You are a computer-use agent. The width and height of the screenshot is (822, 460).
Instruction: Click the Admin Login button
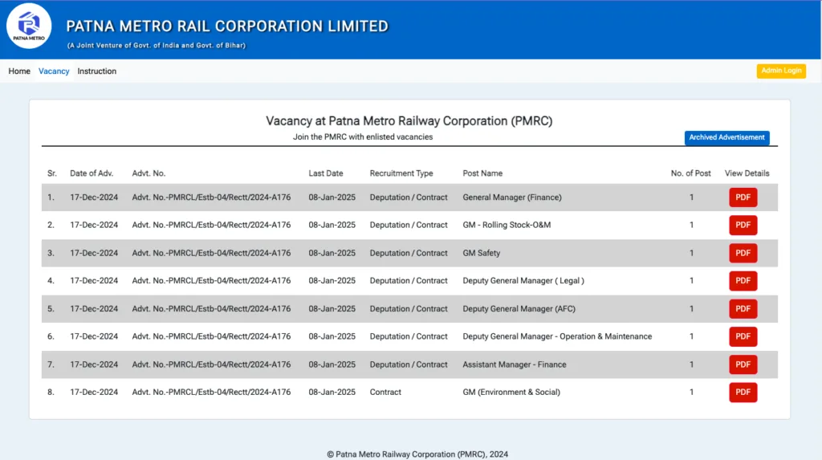781,71
